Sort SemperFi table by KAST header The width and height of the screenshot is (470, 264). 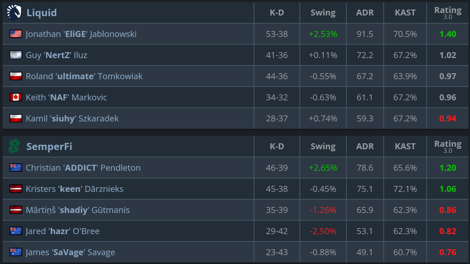point(405,146)
